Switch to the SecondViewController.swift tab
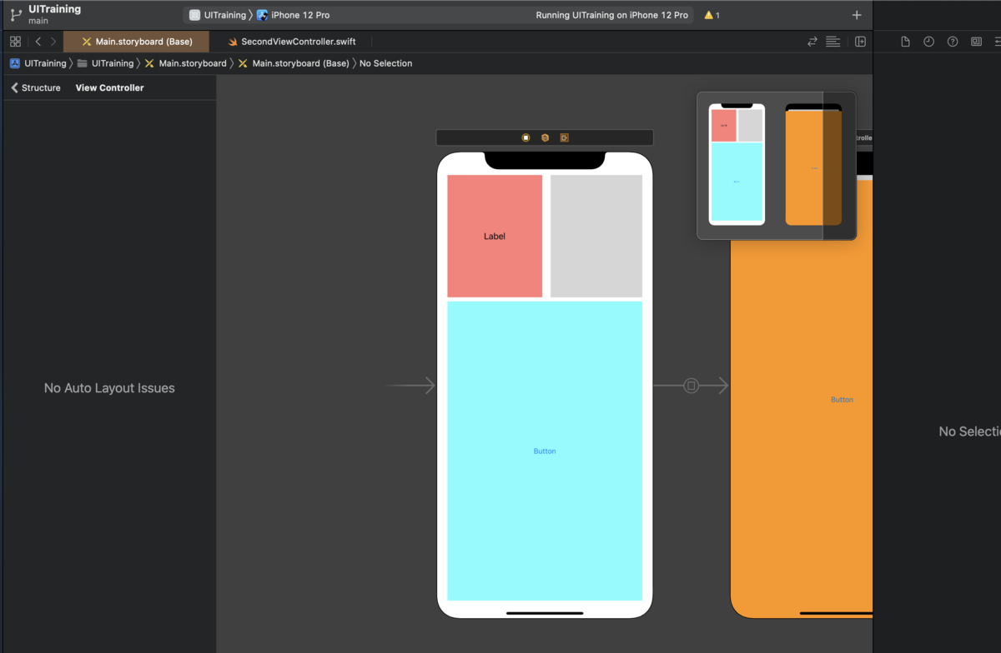 (292, 42)
